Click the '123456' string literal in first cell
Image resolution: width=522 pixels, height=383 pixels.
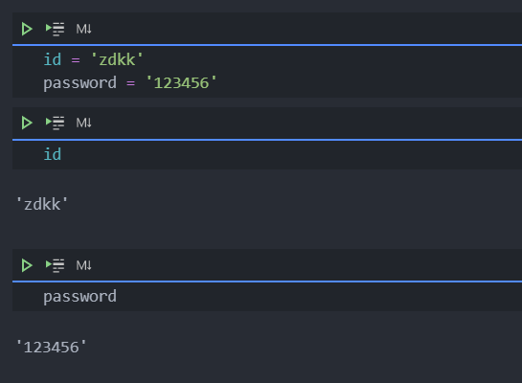(x=181, y=83)
